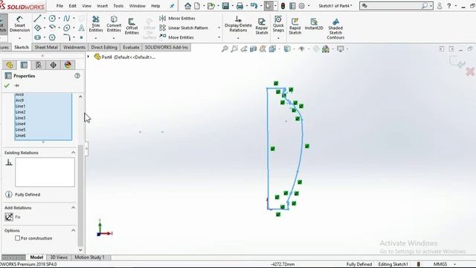Click the exit sketch confirmation corner icon
The image size is (476, 268).
pos(457,62)
